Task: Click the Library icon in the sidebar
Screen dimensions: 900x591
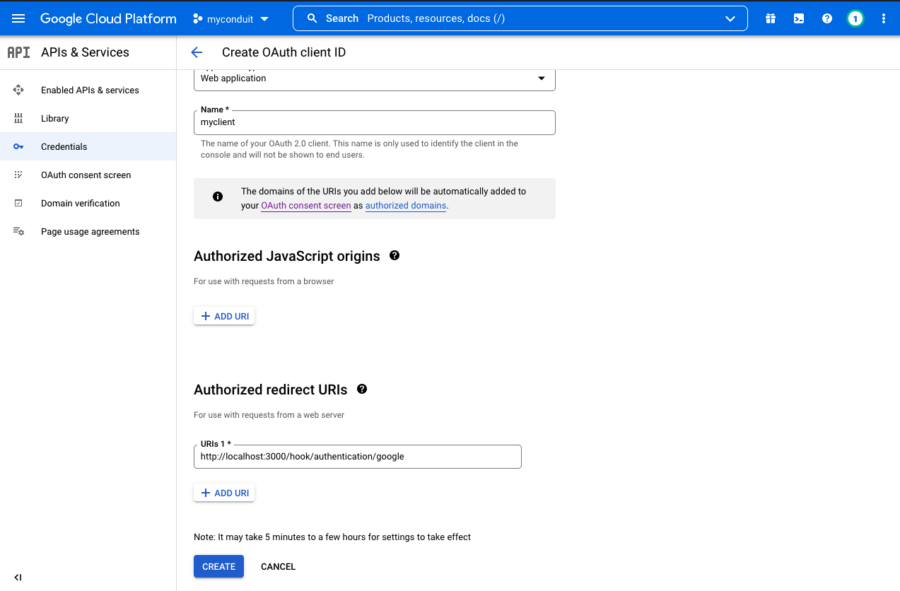Action: (18, 118)
